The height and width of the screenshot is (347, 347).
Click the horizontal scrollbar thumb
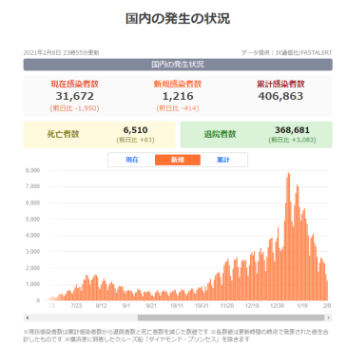(231, 318)
